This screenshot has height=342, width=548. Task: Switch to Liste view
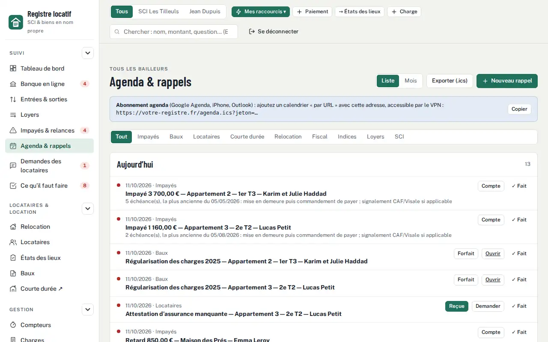click(388, 81)
